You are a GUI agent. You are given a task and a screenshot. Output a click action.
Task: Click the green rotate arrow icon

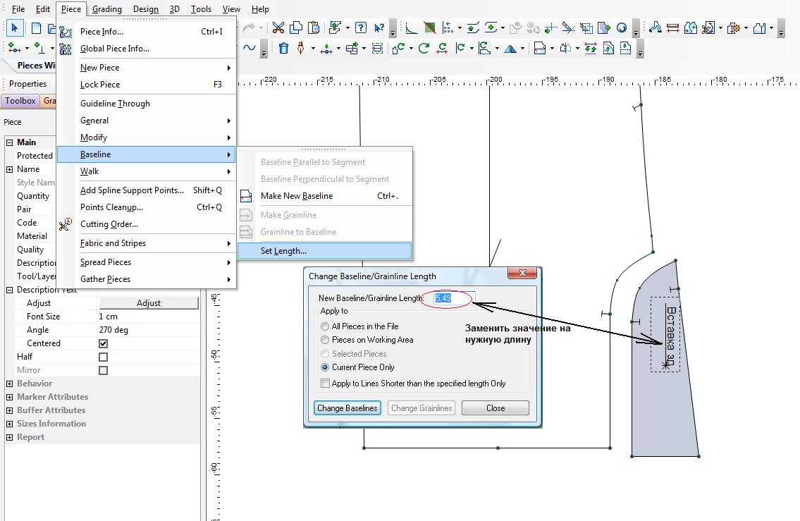(424, 49)
